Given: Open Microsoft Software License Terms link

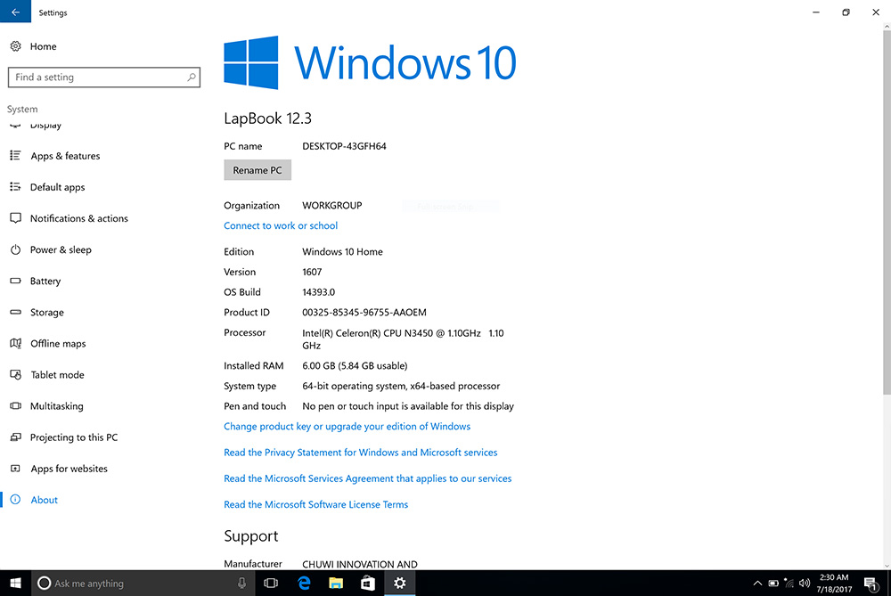Looking at the screenshot, I should coord(316,504).
